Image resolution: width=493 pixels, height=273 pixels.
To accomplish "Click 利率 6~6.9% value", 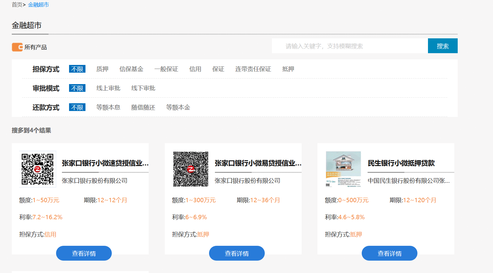I will coord(196,217).
